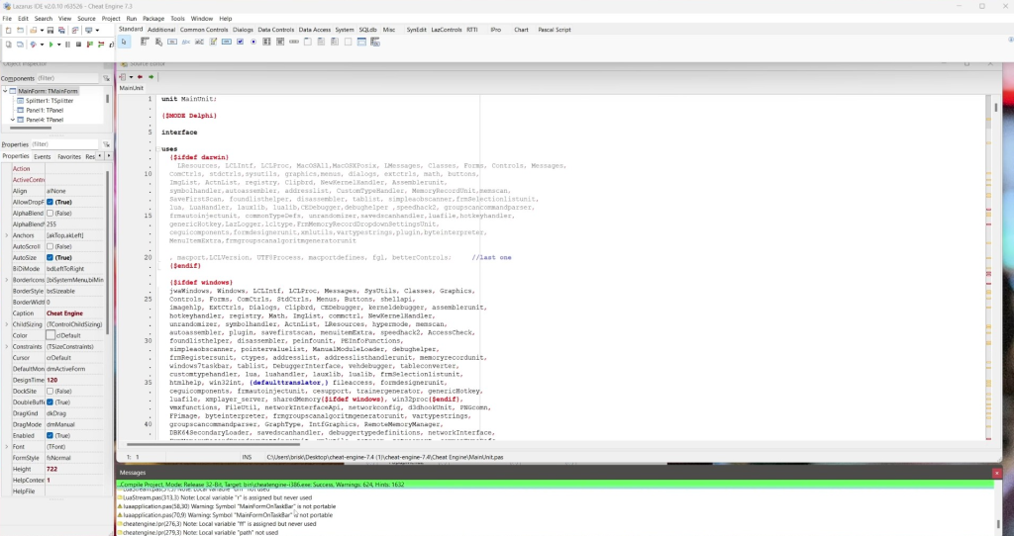The image size is (1014, 536).
Task: Click the Components filter input field
Action: [x=65, y=78]
